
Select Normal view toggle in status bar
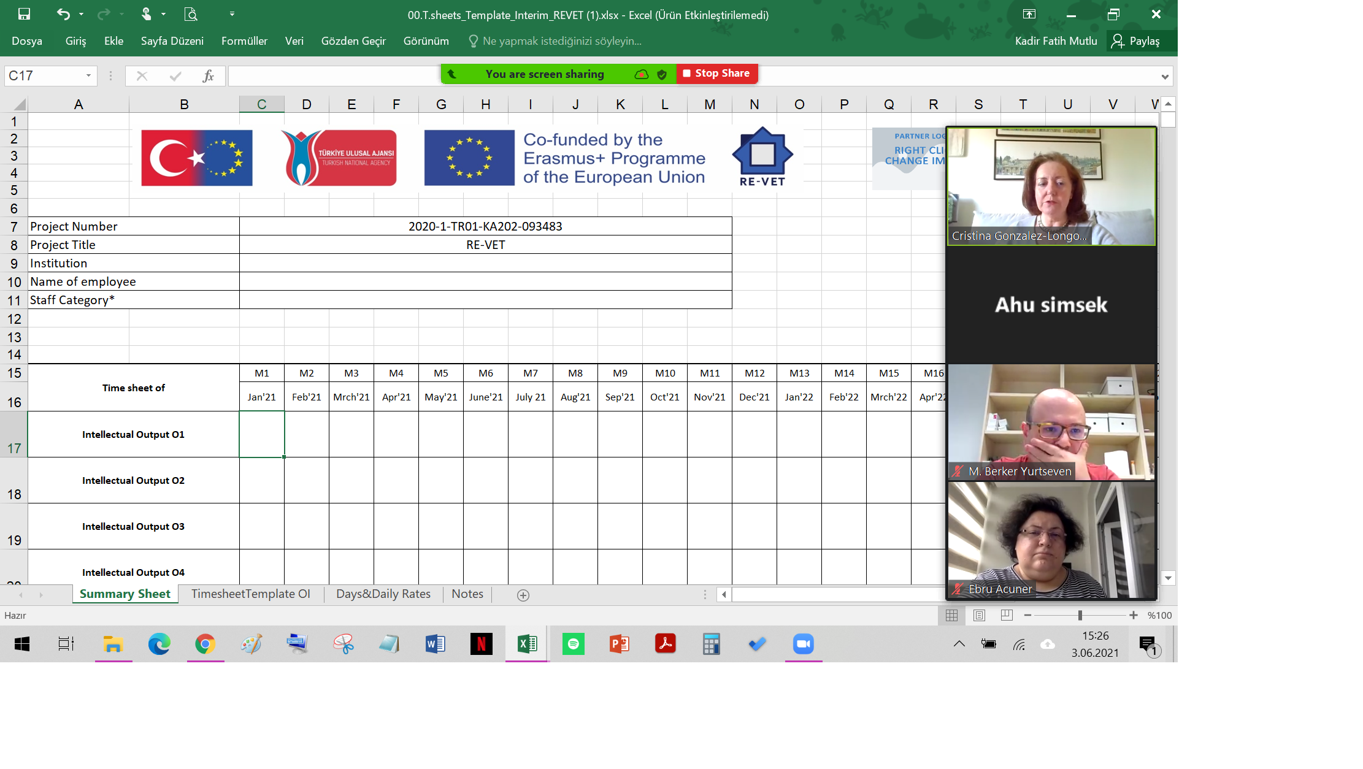(951, 615)
